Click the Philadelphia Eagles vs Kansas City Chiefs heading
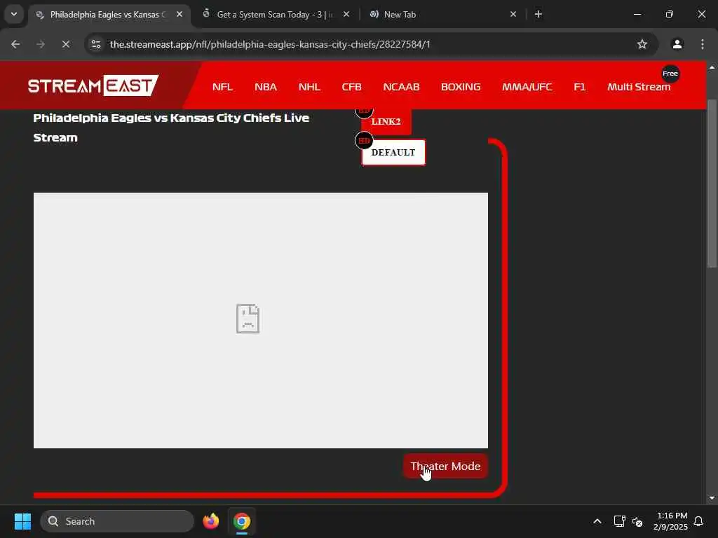The image size is (718, 538). pos(171,127)
